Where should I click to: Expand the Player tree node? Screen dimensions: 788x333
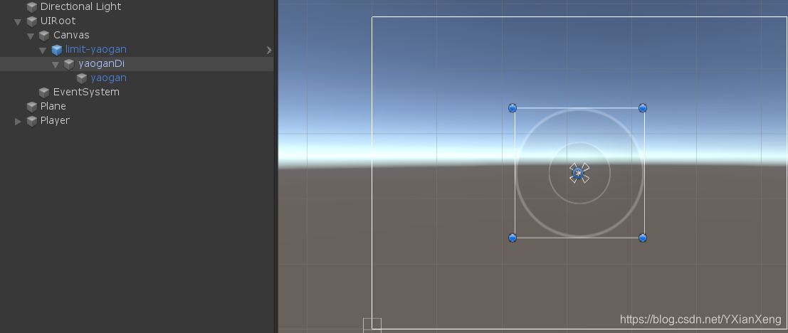pyautogui.click(x=18, y=121)
